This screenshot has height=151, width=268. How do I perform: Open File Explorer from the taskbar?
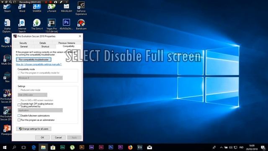click(x=43, y=147)
